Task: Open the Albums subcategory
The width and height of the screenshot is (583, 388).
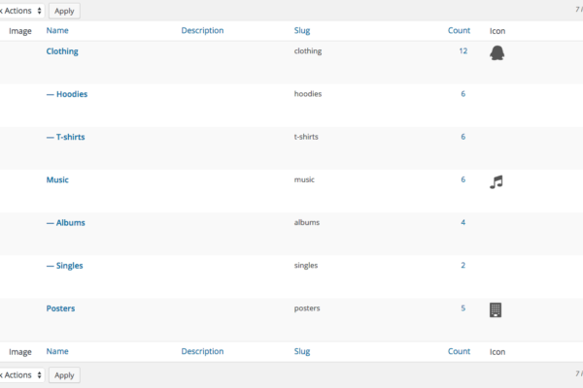Action: tap(65, 223)
